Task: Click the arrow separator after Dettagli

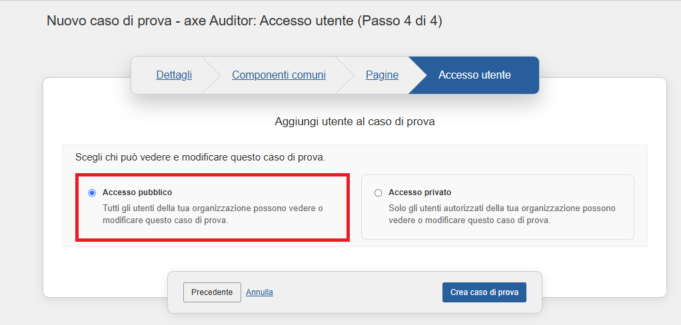Action: coord(211,75)
